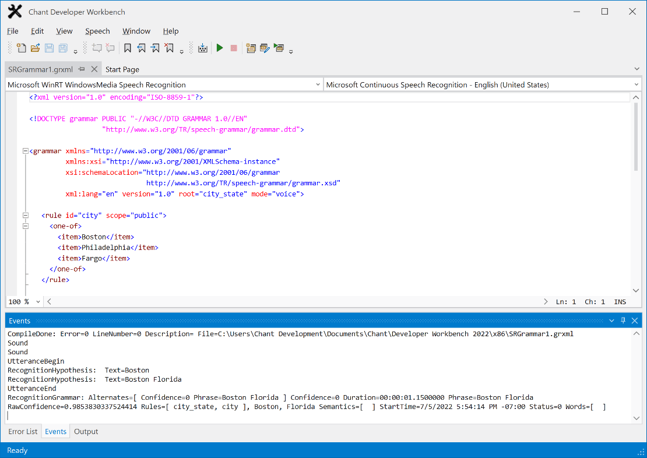
Task: Close the SRGrammar1.grxml tab
Action: [x=94, y=69]
